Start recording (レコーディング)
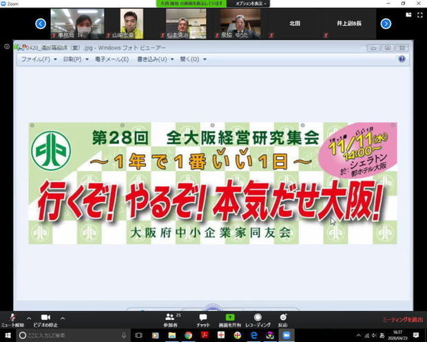The width and height of the screenshot is (427, 342). click(258, 320)
